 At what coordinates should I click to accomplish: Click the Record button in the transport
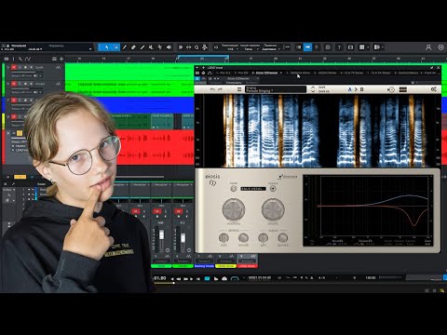(224, 278)
